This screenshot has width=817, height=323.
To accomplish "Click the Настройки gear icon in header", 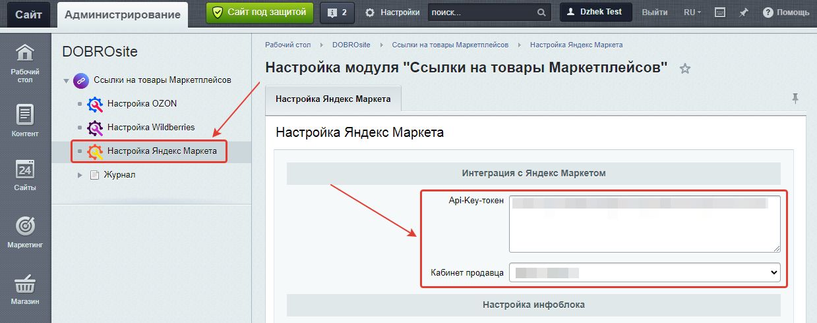I will (370, 12).
